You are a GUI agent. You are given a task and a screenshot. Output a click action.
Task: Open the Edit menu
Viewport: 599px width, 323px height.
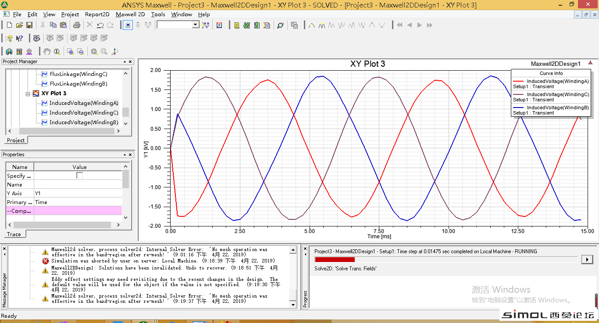32,14
